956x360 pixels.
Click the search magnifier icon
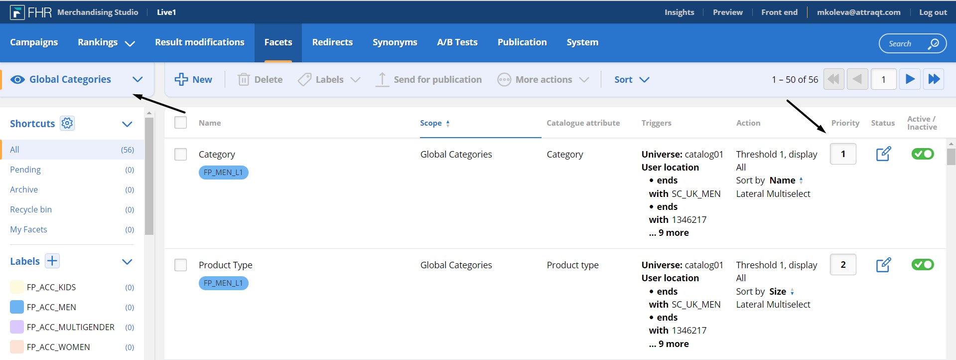[933, 44]
